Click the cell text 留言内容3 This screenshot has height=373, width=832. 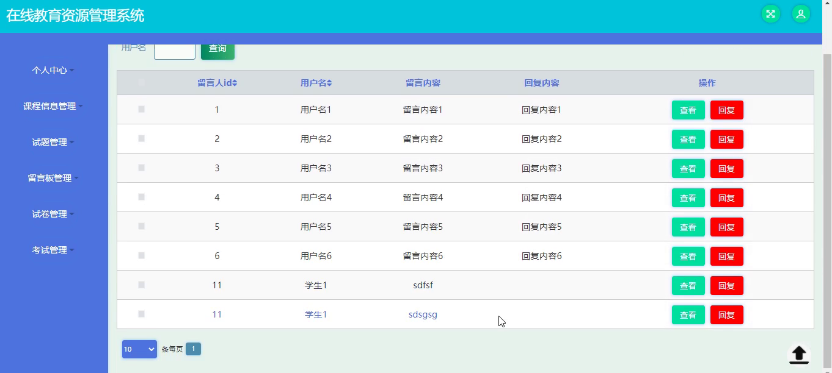[423, 168]
